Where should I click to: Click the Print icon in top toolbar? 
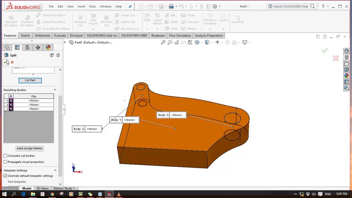[171, 6]
